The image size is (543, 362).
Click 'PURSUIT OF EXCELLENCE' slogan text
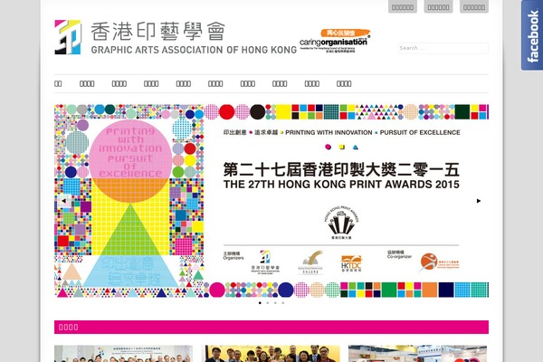[420, 133]
